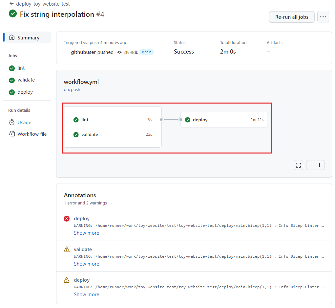Open Usage under Run details
The width and height of the screenshot is (335, 308).
pyautogui.click(x=24, y=122)
